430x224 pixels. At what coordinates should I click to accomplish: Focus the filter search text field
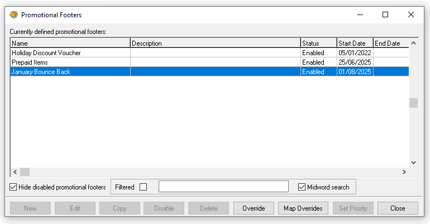click(x=223, y=187)
